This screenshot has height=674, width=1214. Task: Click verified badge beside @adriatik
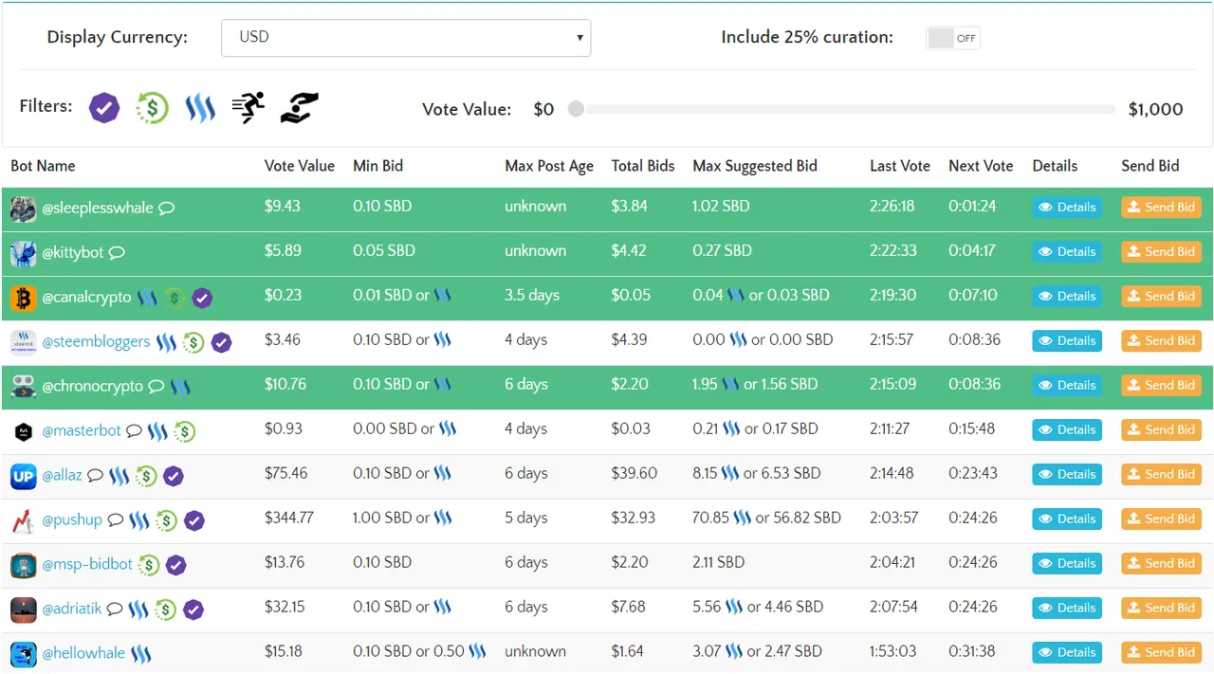coord(193,610)
